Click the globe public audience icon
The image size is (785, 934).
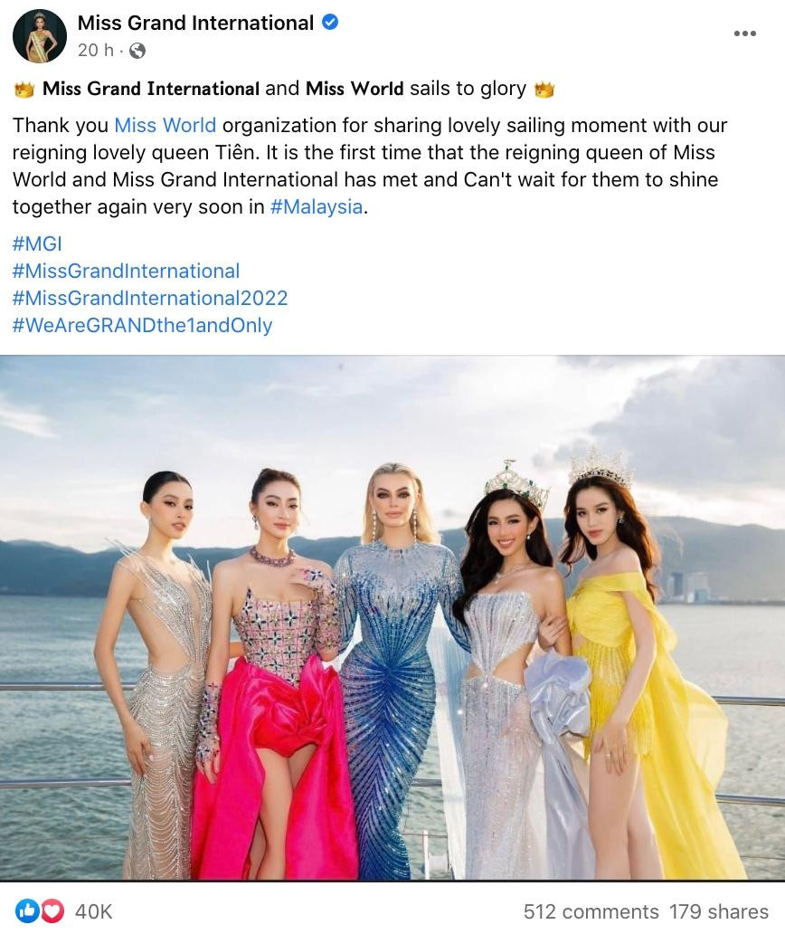point(137,51)
